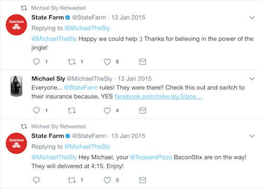This screenshot has height=189, width=261.
Task: Send jingle tweet via direct message
Action: (143, 62)
